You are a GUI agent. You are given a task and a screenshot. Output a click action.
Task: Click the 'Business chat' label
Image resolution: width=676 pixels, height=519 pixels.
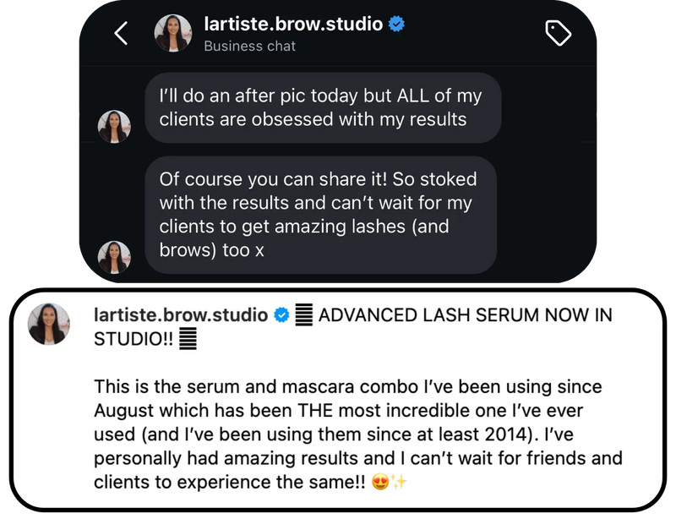[x=249, y=46]
